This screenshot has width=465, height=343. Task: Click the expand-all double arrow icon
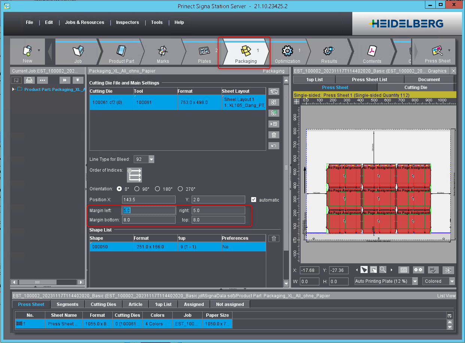click(65, 80)
